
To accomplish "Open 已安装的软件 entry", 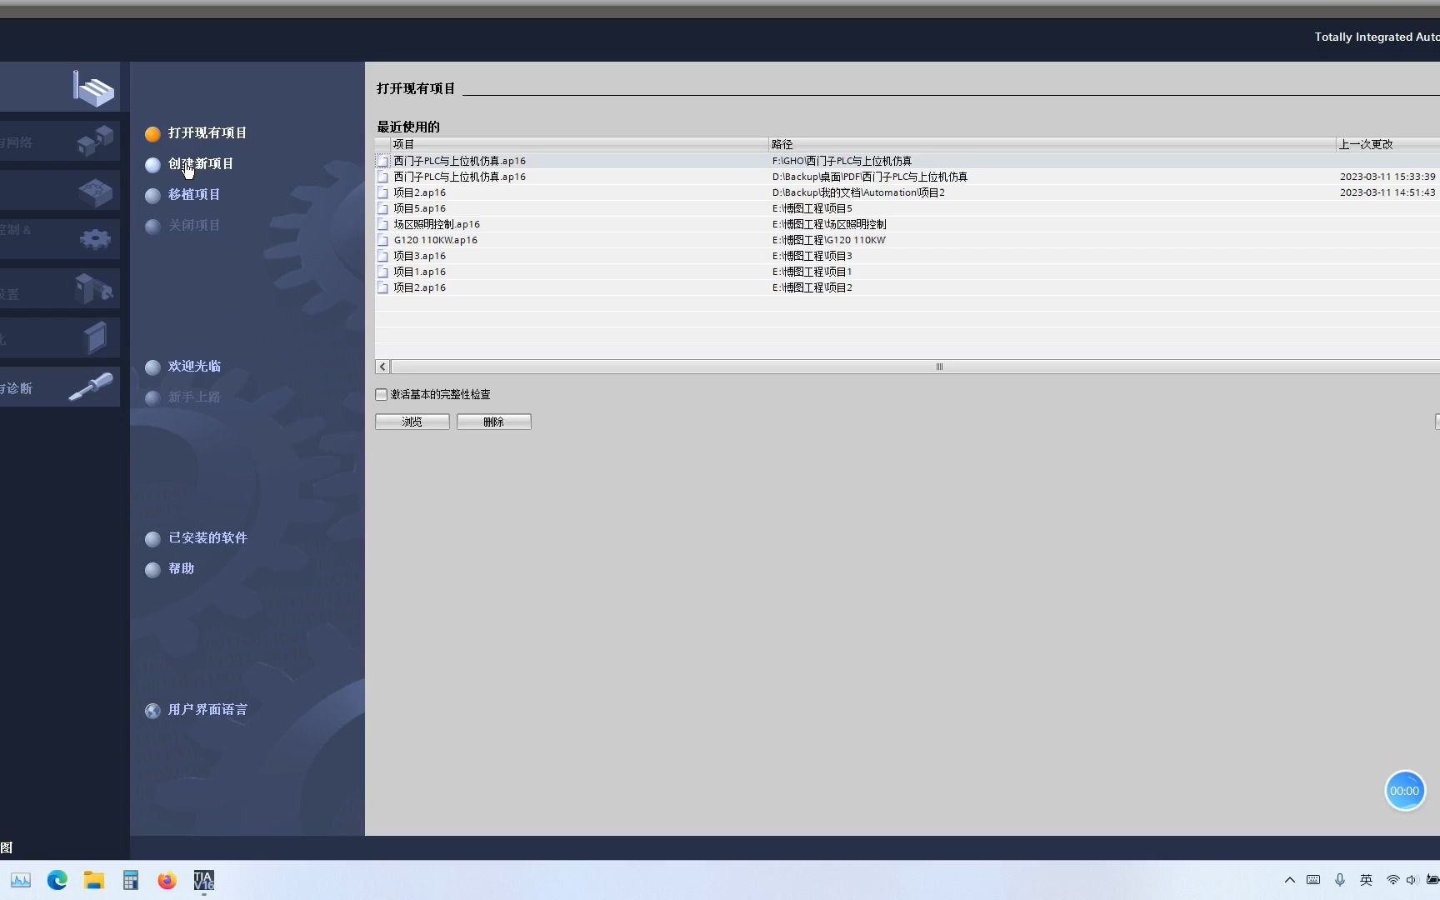I will 207,538.
